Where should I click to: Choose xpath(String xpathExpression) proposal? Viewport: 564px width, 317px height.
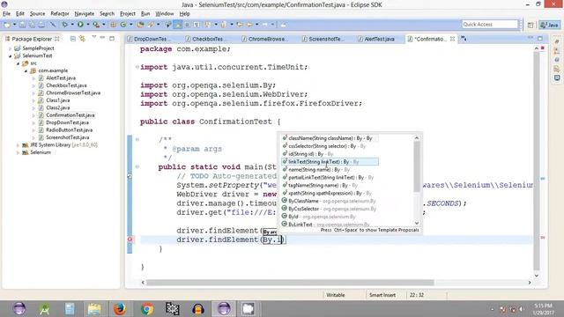[330, 193]
